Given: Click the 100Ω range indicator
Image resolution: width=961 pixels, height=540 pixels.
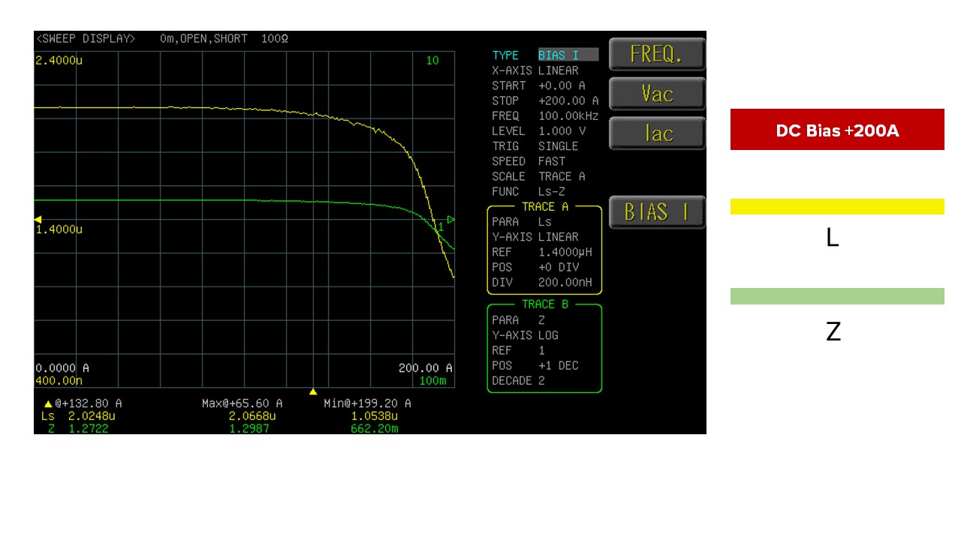Looking at the screenshot, I should 276,38.
